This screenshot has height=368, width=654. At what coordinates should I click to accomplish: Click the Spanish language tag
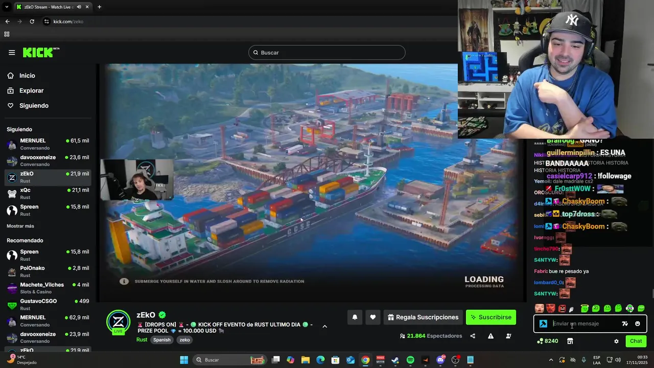(162, 340)
